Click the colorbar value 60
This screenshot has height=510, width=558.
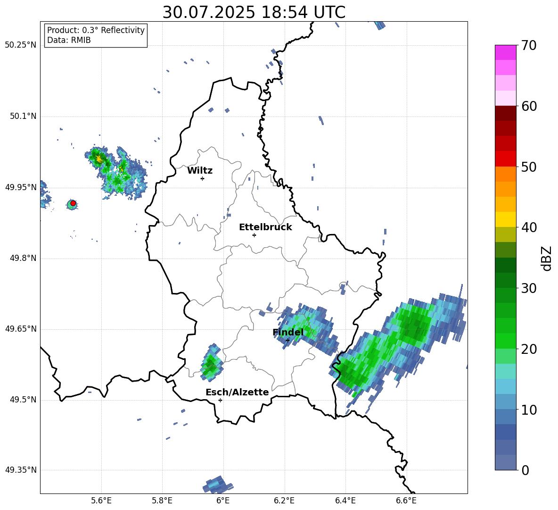(x=529, y=106)
